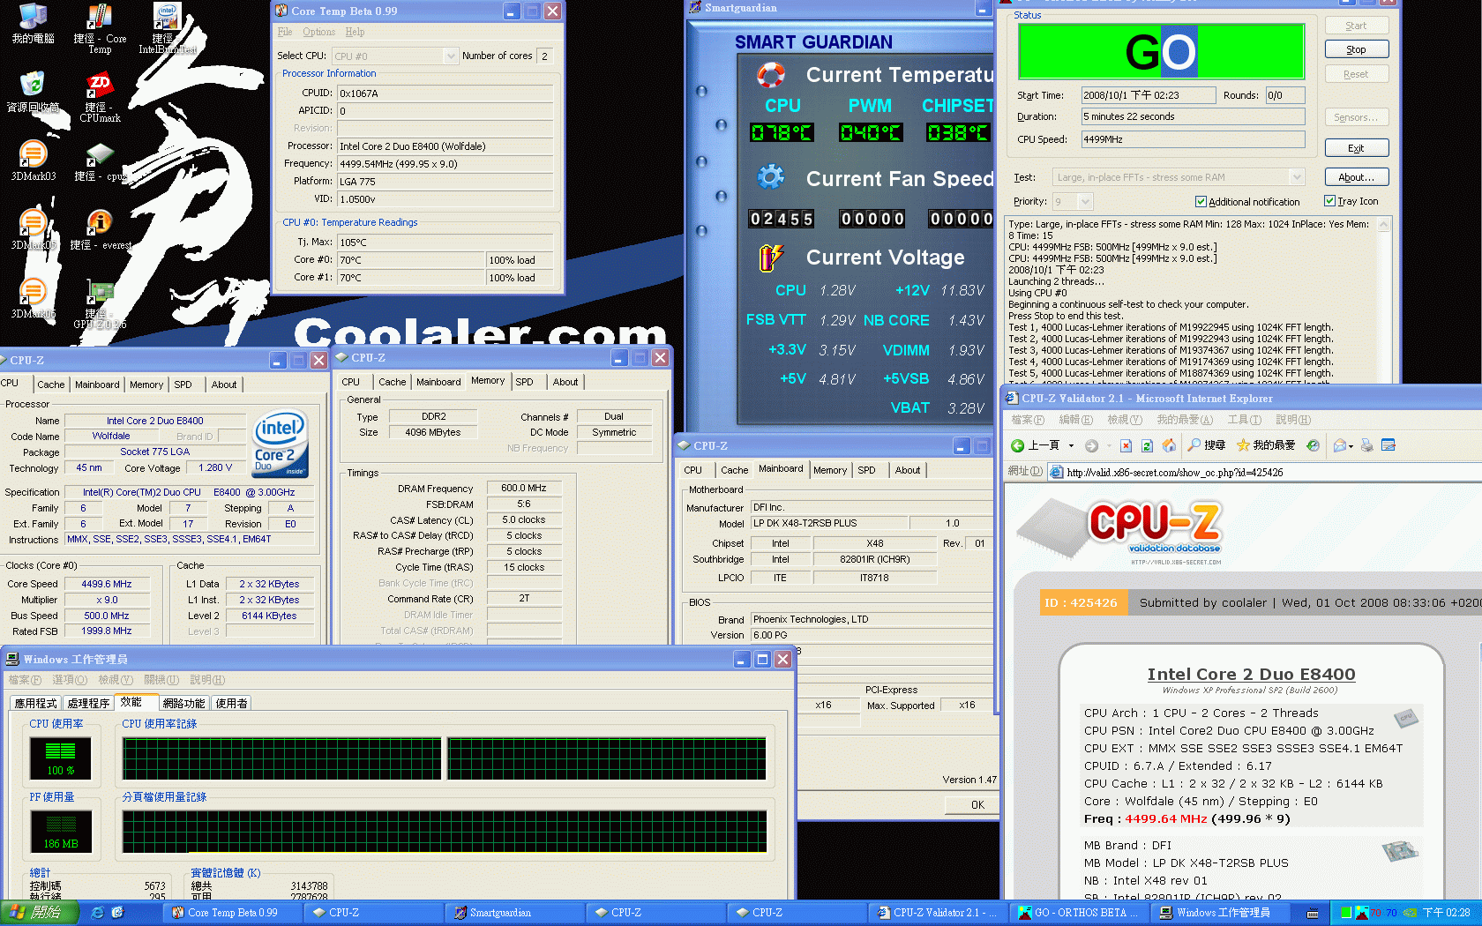Click the 4499.6 MHz Core Speed value in CPU-Z
Screen dimensions: 1482x926
coord(106,584)
